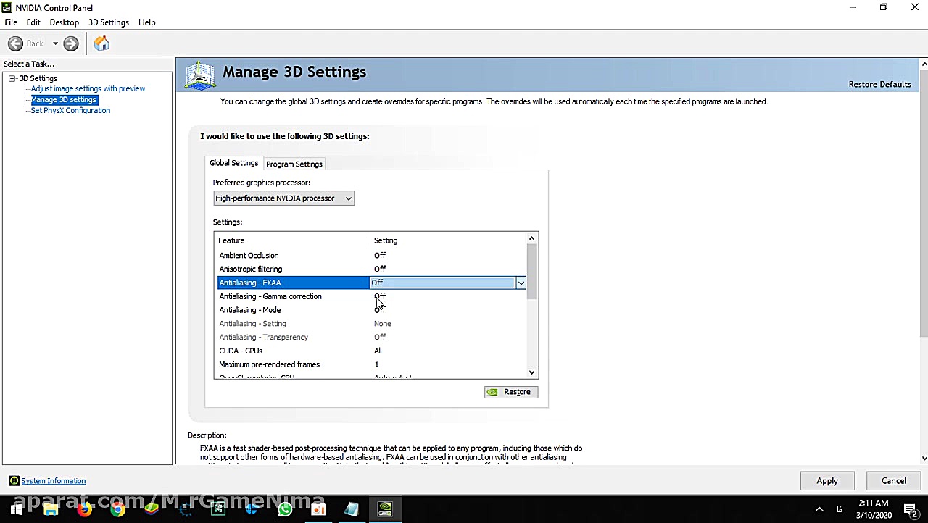Click the main panel scroll-down arrow
928x523 pixels.
[924, 458]
